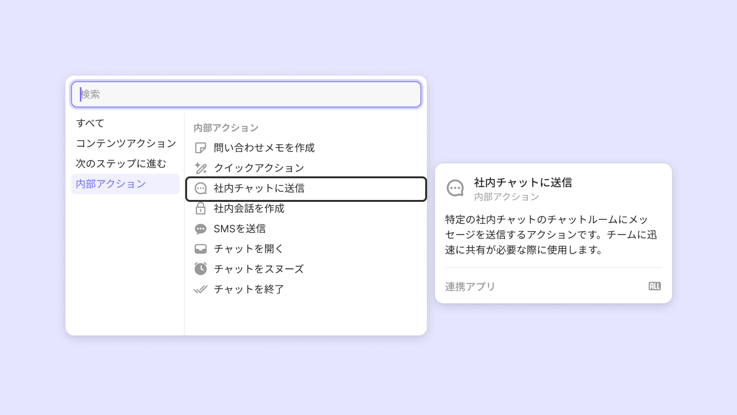Pick the チャットを終了 action
The width and height of the screenshot is (737, 415).
pyautogui.click(x=249, y=289)
